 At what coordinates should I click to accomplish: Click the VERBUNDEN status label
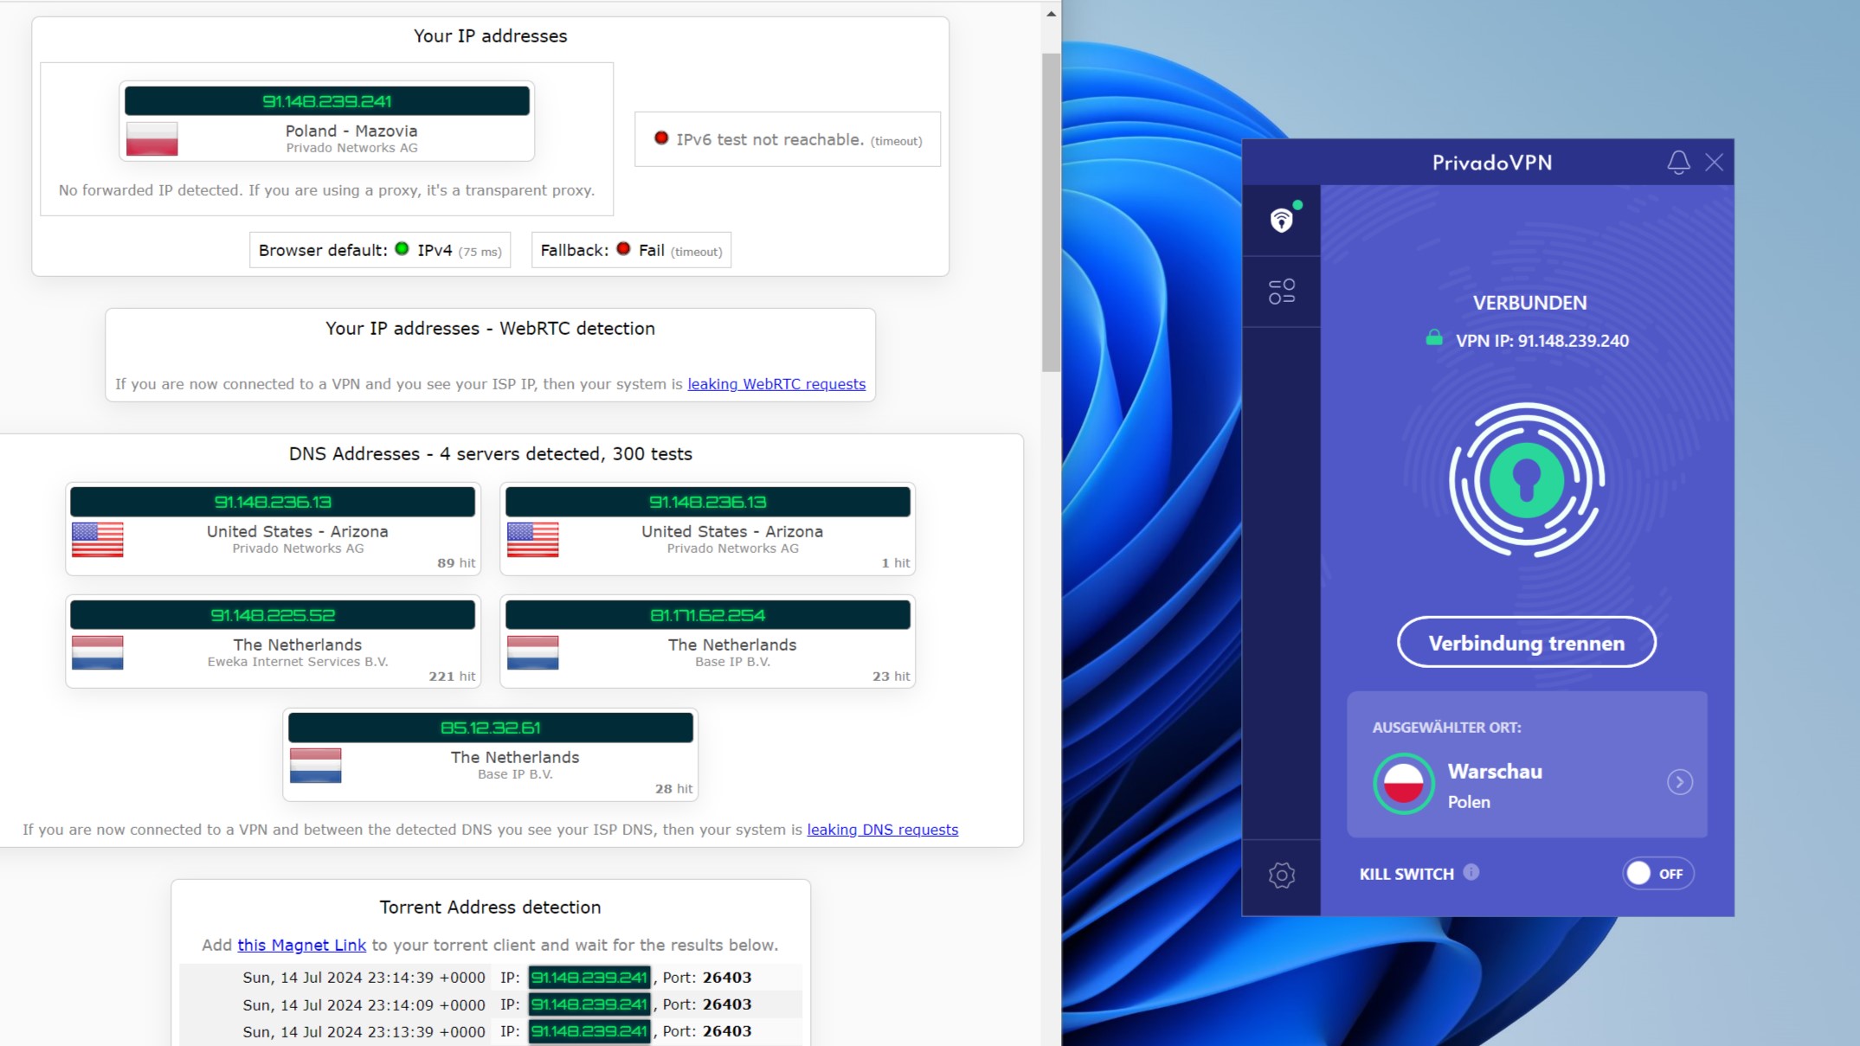pos(1529,303)
